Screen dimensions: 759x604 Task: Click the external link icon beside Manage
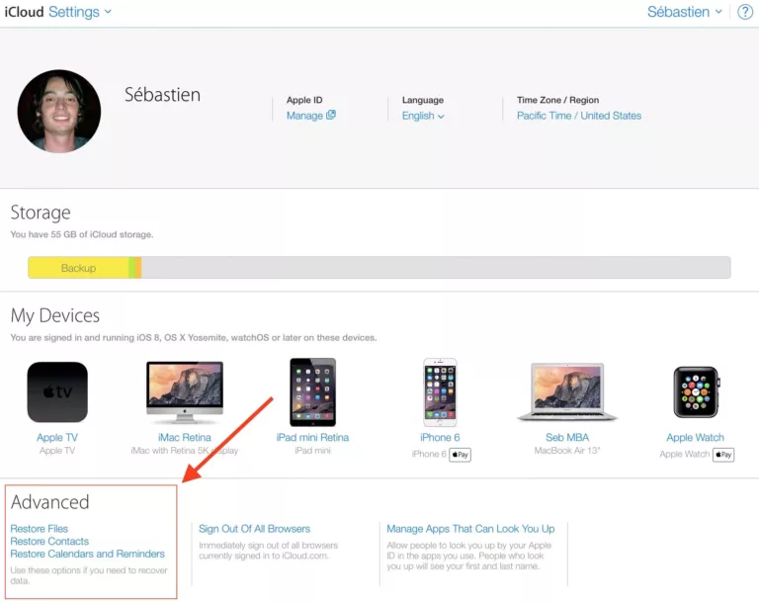point(331,115)
